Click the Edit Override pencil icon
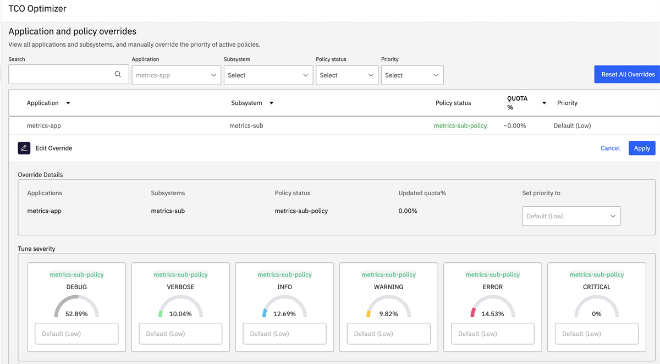The height and width of the screenshot is (364, 660). (x=24, y=148)
